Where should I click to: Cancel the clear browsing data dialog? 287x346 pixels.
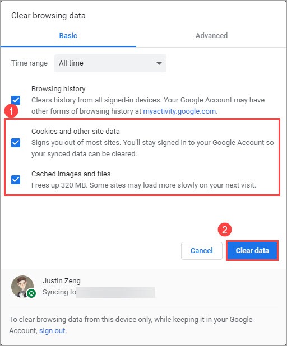point(201,250)
